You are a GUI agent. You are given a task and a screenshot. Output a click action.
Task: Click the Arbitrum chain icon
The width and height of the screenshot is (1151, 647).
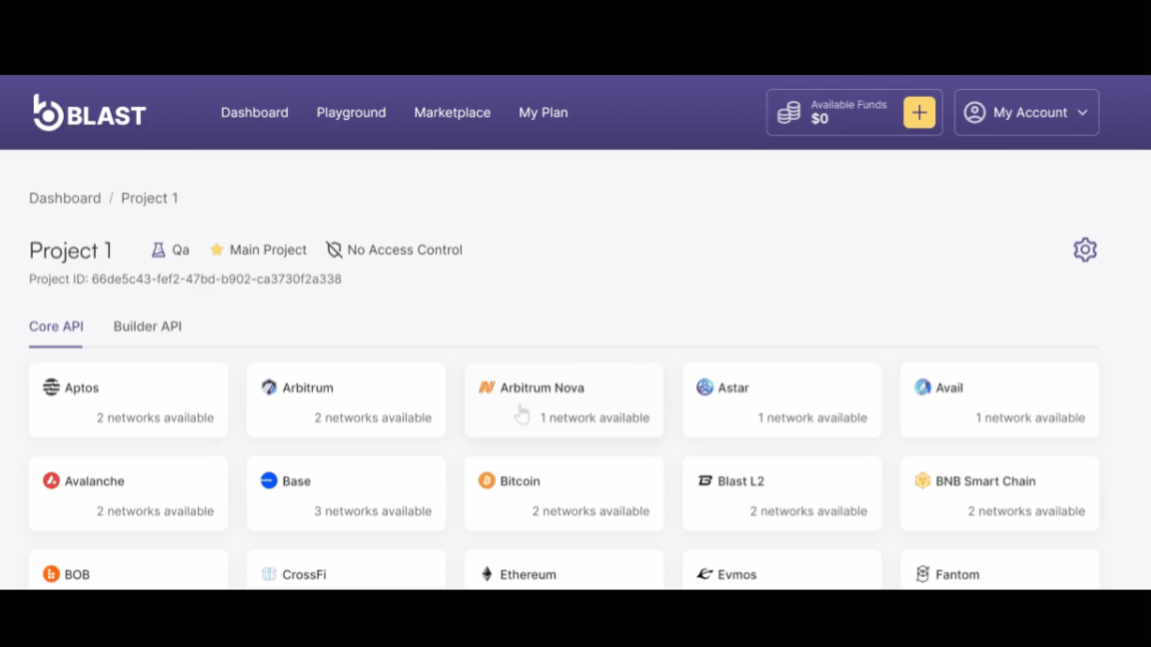269,386
